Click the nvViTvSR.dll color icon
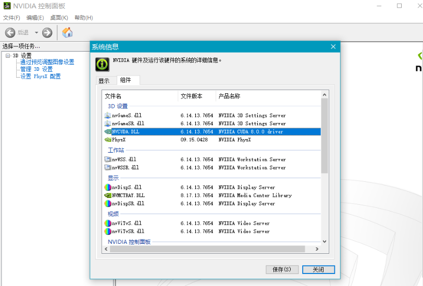423x286 pixels. click(x=108, y=231)
